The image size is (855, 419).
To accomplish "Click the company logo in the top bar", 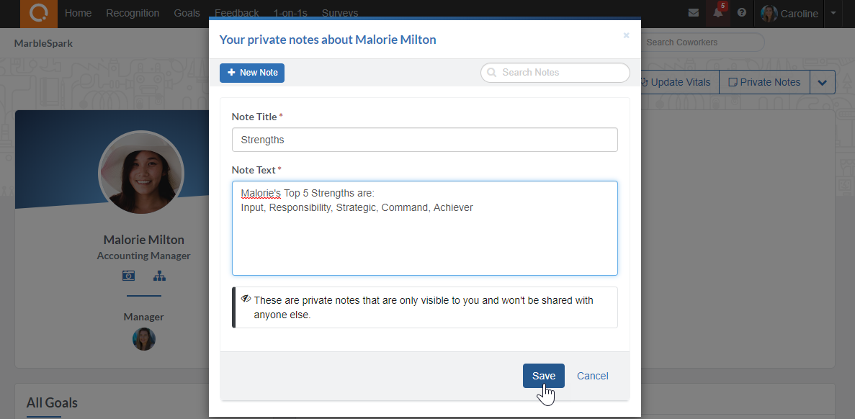I will (38, 14).
